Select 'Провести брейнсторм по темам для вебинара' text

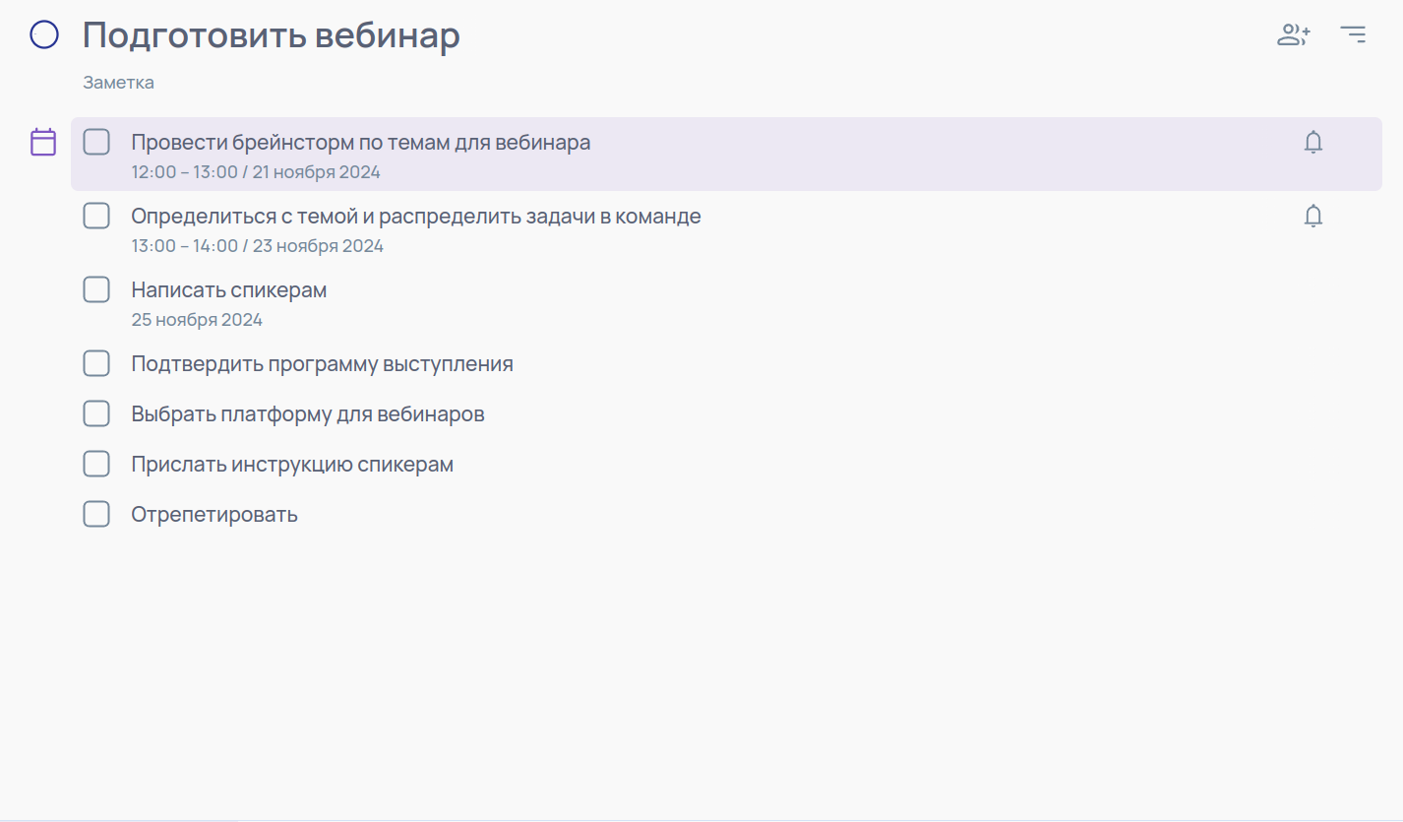coord(361,142)
